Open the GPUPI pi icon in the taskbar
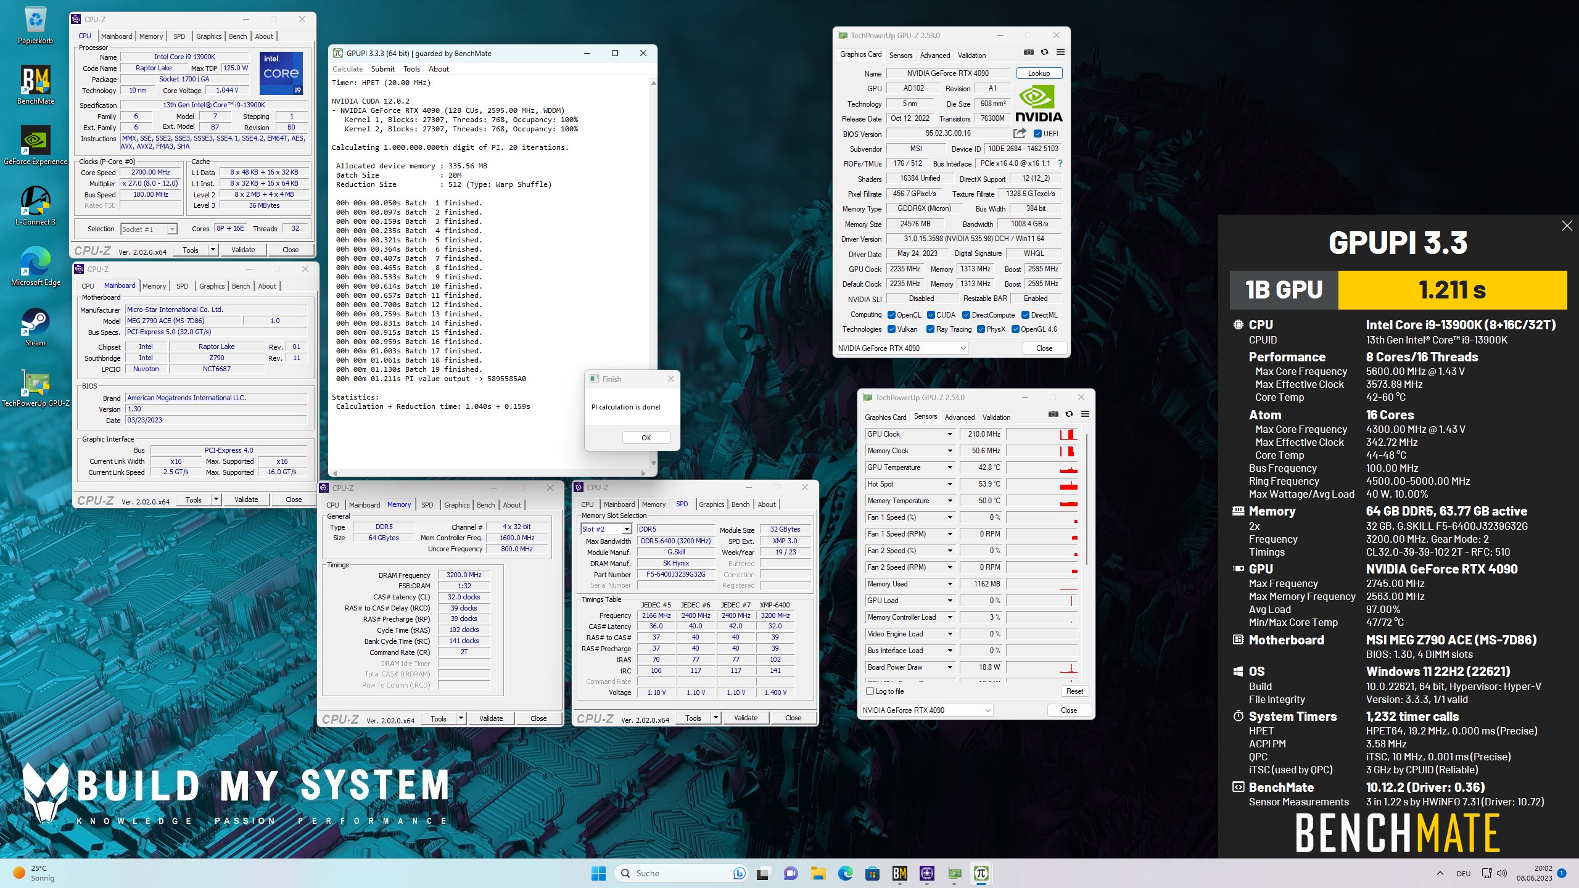This screenshot has height=888, width=1579. click(x=981, y=873)
